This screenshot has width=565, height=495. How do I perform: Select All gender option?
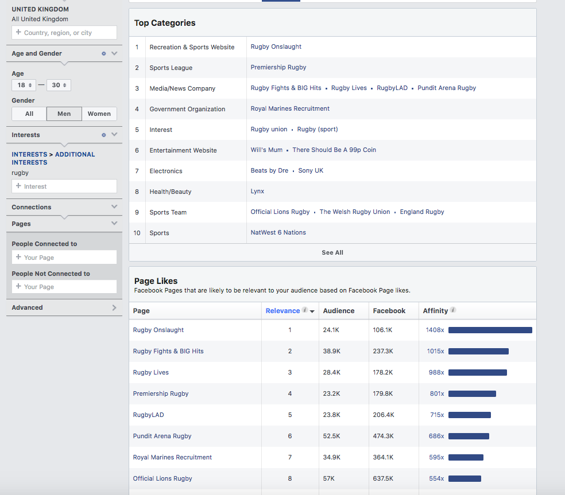(29, 114)
